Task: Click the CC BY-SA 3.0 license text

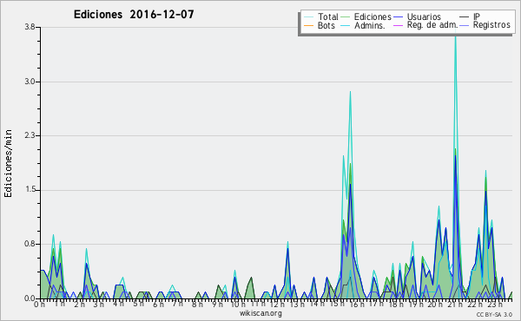Action: coord(494,314)
